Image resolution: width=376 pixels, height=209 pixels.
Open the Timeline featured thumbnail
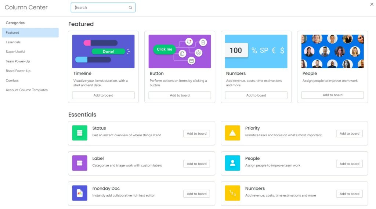coord(103,51)
